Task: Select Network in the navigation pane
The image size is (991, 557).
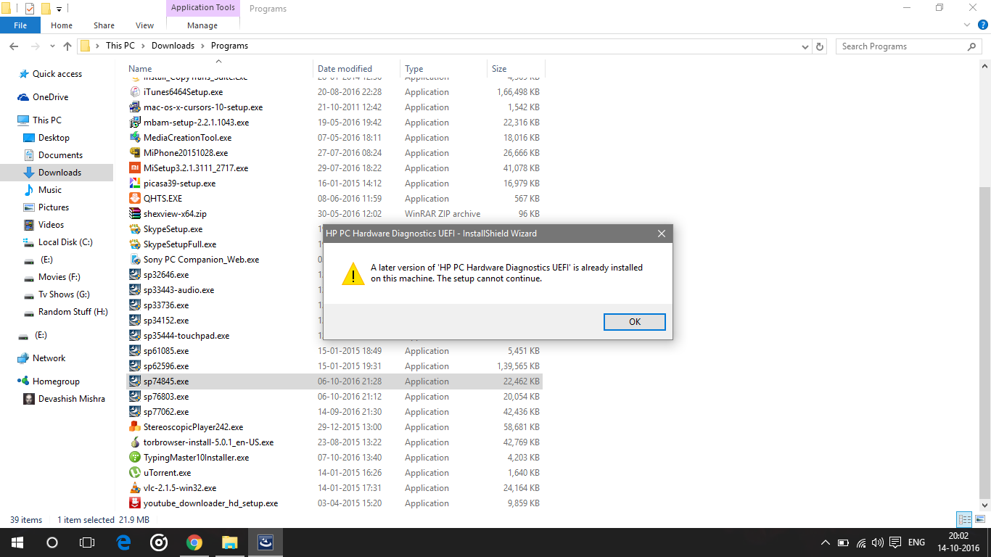Action: [x=49, y=358]
